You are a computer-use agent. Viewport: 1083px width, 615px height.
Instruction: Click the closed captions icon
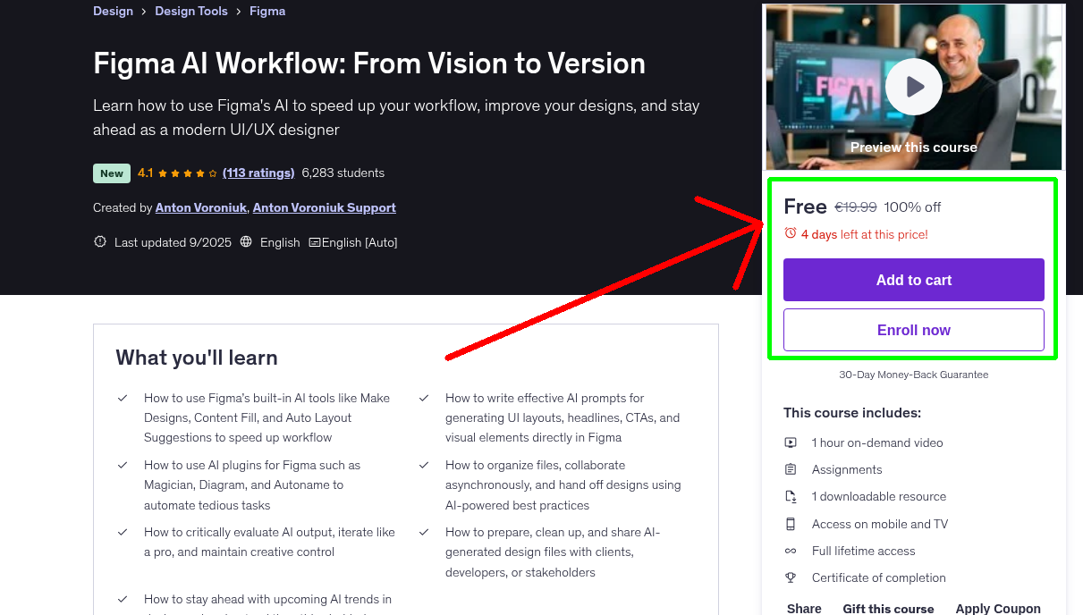(315, 242)
